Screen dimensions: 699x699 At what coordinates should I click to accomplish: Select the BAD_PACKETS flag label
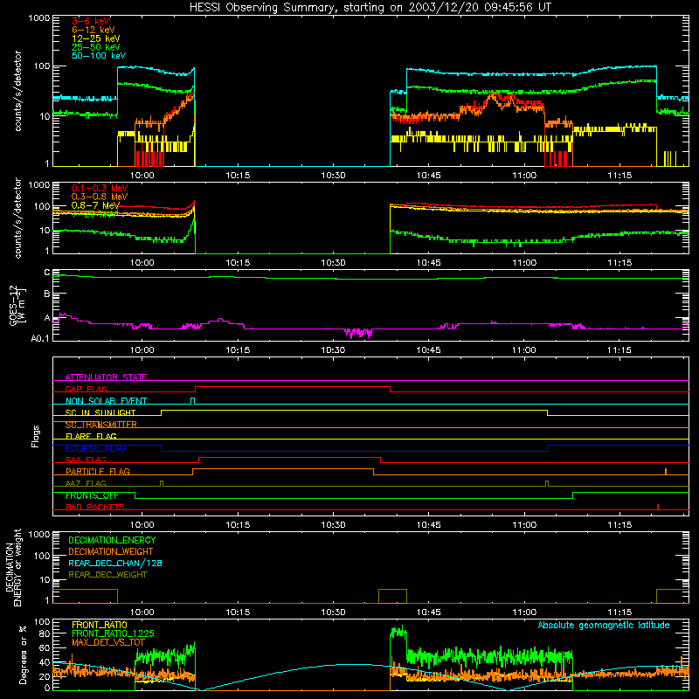tap(95, 507)
